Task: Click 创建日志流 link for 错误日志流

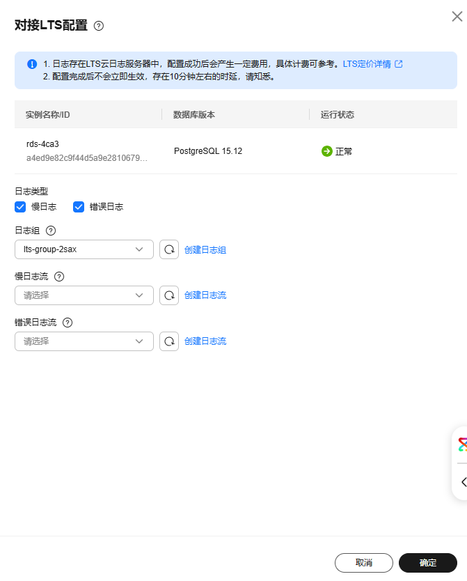Action: tap(205, 341)
